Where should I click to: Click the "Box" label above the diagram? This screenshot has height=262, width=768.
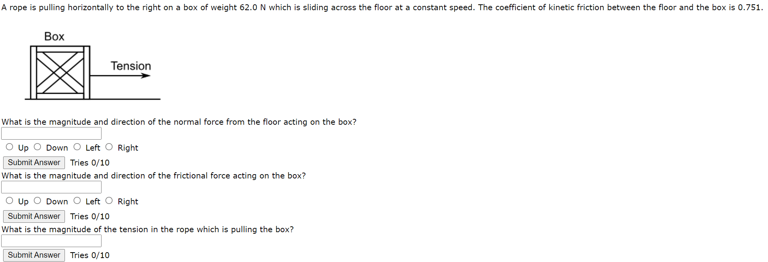pyautogui.click(x=54, y=36)
